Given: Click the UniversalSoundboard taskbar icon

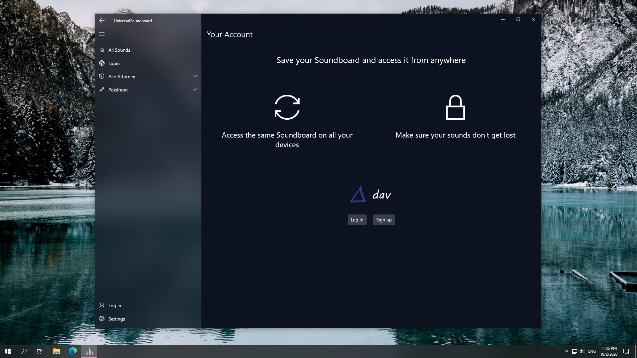Looking at the screenshot, I should tap(89, 351).
